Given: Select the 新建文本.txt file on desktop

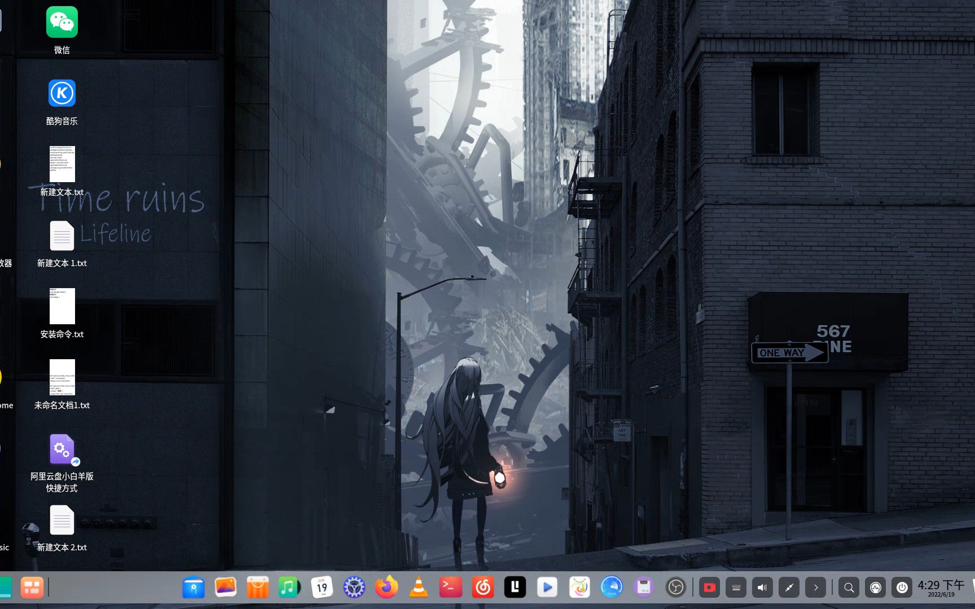Looking at the screenshot, I should 62,164.
